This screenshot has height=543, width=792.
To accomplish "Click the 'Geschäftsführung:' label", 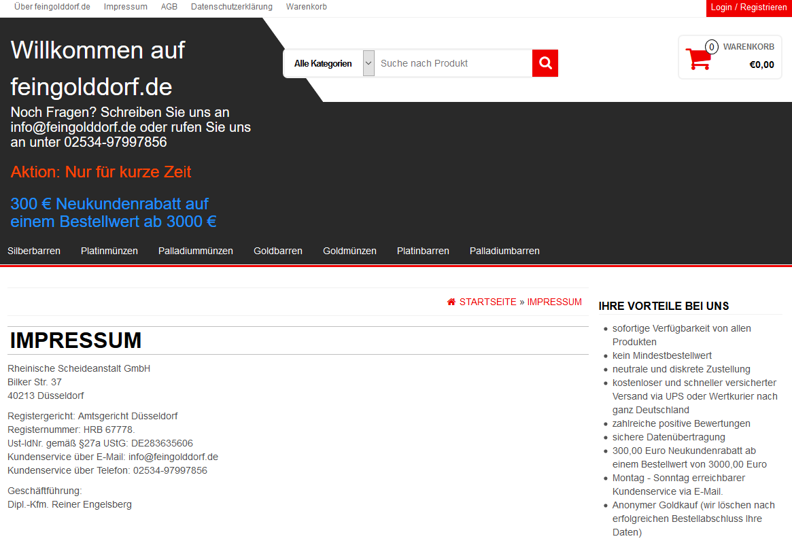I will 45,491.
